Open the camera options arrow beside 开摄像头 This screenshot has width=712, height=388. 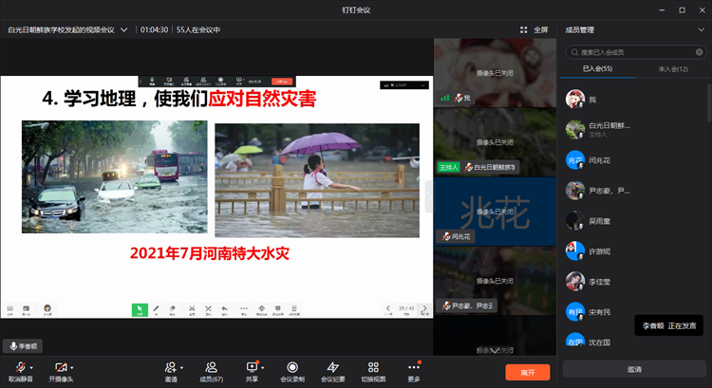(72, 366)
